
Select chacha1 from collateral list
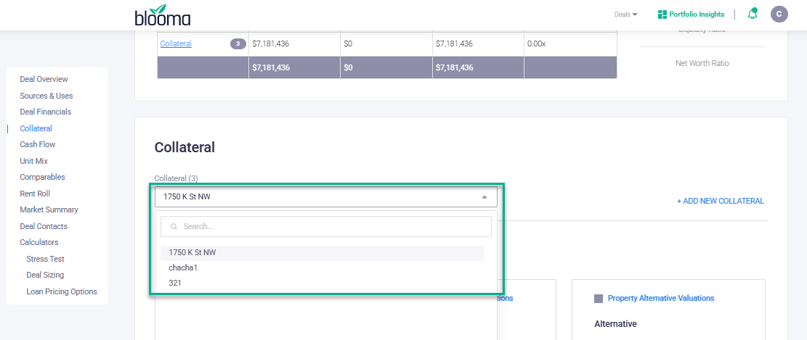[183, 268]
